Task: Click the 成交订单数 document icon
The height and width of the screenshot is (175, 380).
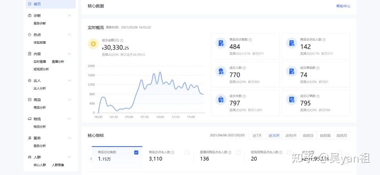Action: 292,100
